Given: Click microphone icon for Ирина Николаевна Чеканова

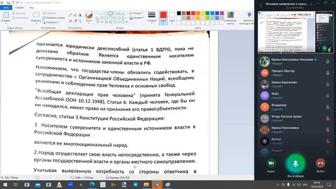Looking at the screenshot, I should (x=328, y=61).
